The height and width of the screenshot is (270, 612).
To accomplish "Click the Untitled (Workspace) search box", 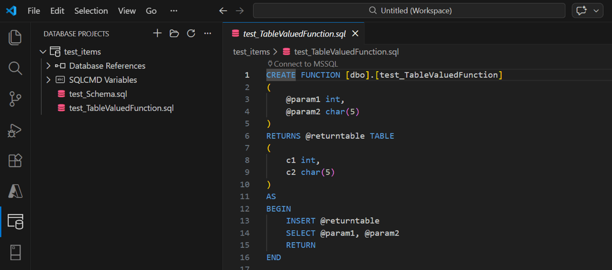I will tap(409, 11).
